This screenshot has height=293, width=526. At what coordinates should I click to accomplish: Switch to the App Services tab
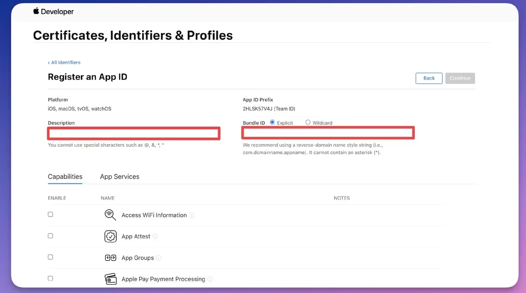[x=120, y=176]
